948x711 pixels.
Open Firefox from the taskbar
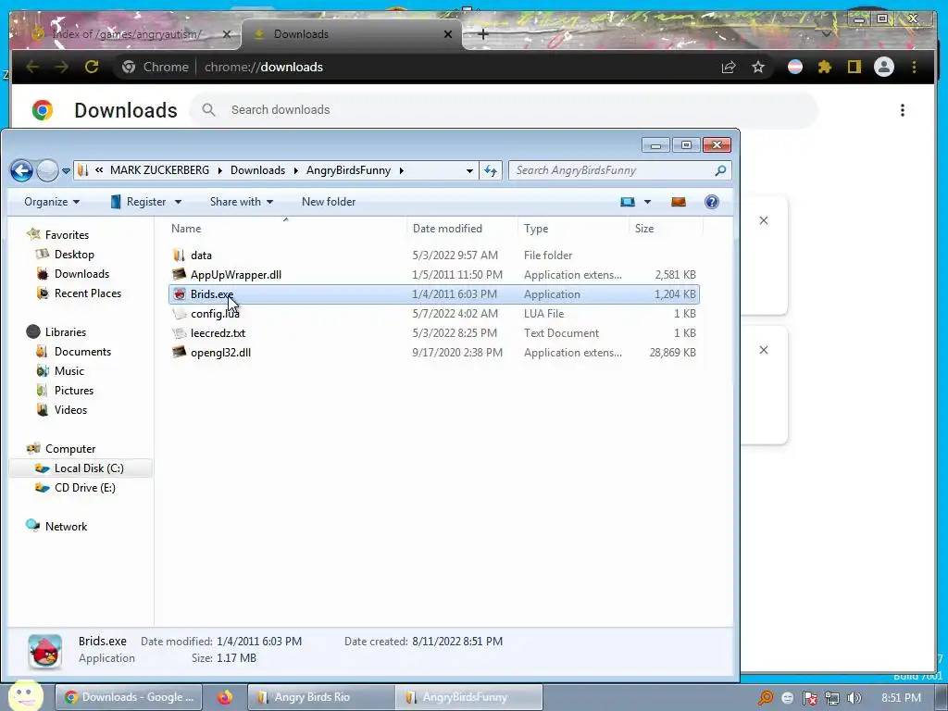[225, 697]
